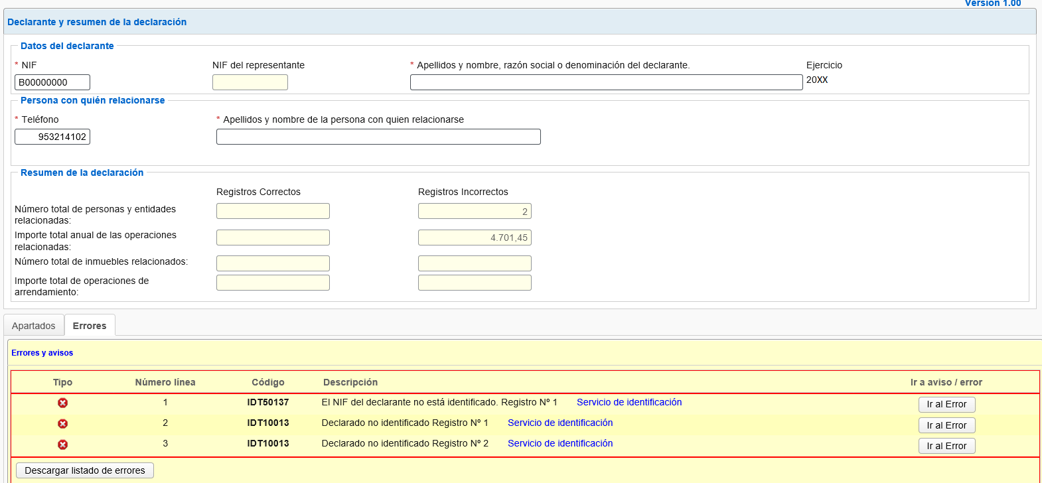Click the contact person name field
Viewport: 1042px width, 483px height.
pos(378,137)
